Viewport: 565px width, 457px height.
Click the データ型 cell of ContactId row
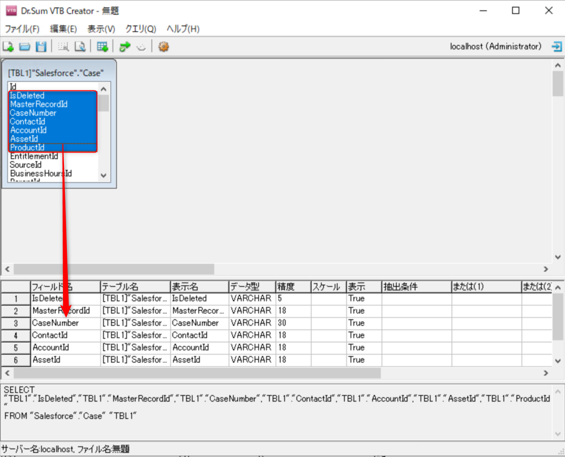point(251,335)
